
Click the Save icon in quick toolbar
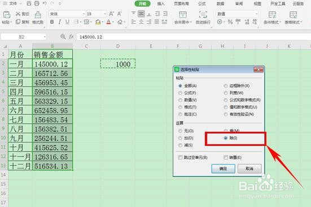pyautogui.click(x=29, y=3)
